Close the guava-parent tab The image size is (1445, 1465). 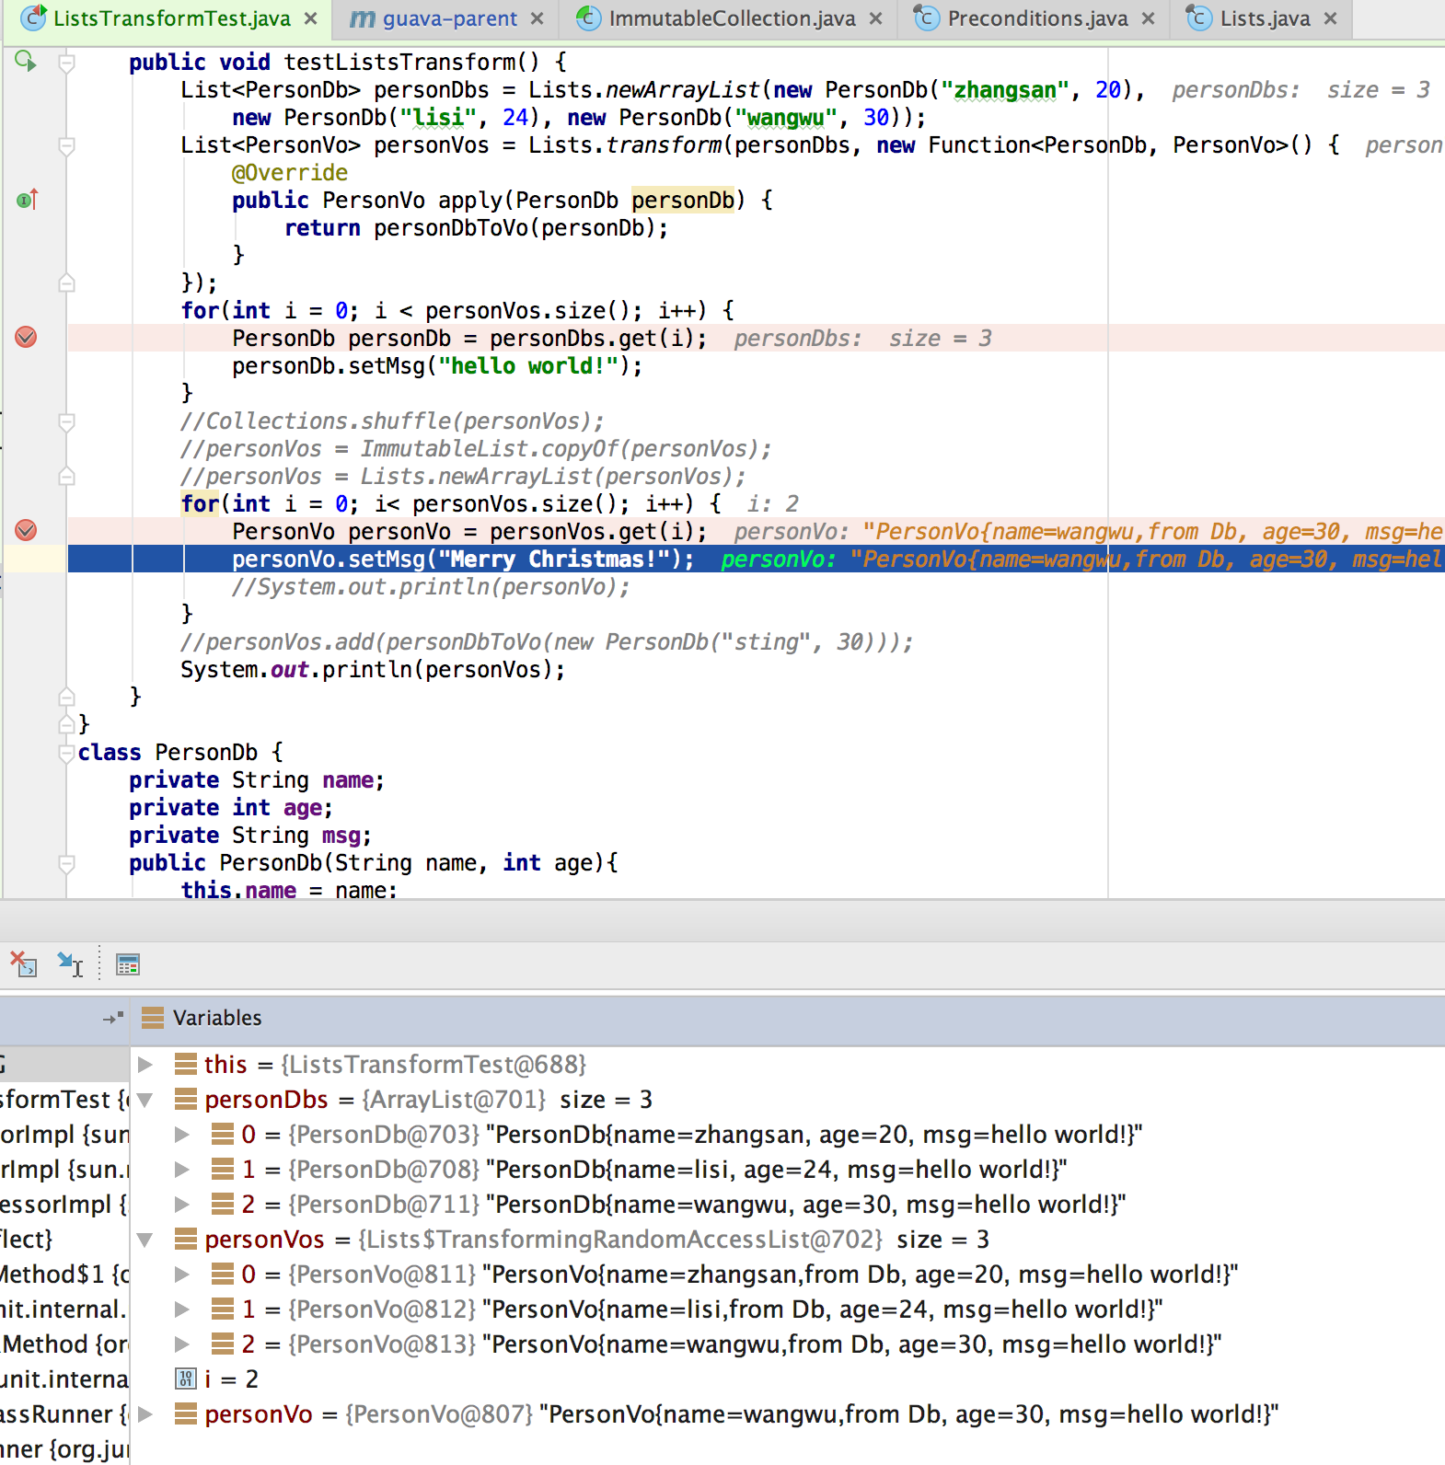tap(538, 18)
